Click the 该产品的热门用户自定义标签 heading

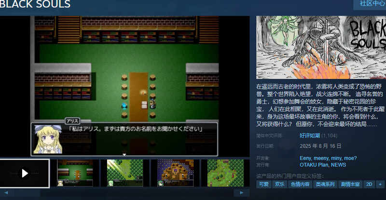pos(290,176)
